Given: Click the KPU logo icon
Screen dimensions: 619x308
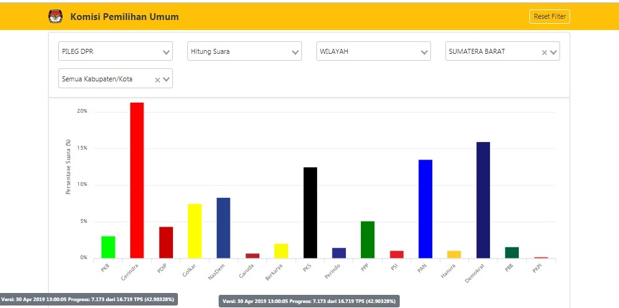Looking at the screenshot, I should 55,17.
